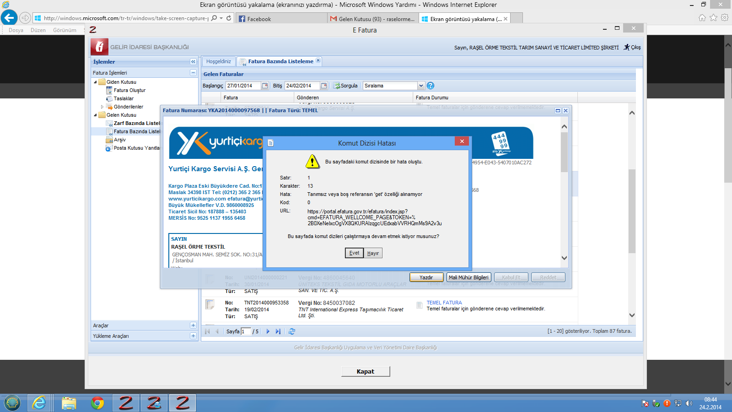
Task: Open Google Chrome from the taskbar
Action: [x=97, y=403]
